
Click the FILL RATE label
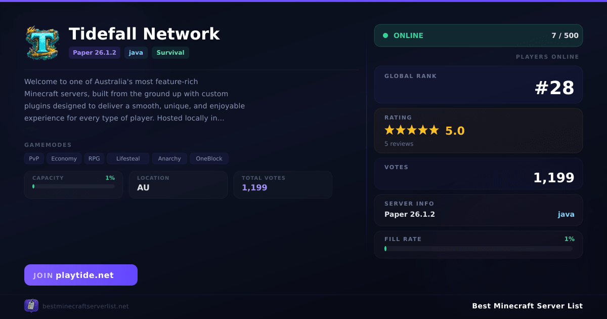[403, 239]
